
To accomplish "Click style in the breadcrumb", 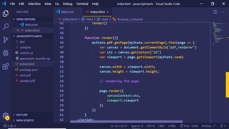I will coord(105,19).
